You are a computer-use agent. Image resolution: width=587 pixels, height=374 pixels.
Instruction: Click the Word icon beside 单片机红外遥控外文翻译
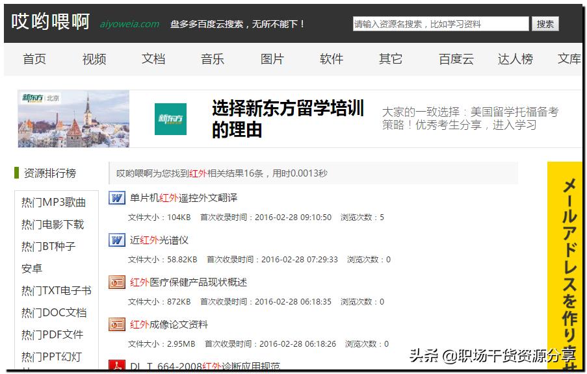116,198
